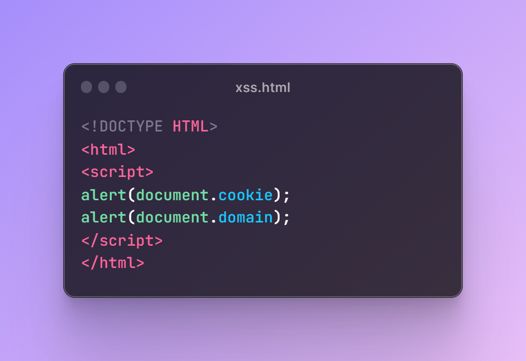This screenshot has height=361, width=526.
Task: Select the blue domain property
Action: [x=246, y=217]
